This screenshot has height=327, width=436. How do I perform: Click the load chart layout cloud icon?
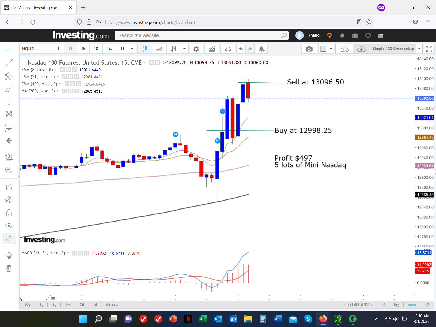pos(344,49)
